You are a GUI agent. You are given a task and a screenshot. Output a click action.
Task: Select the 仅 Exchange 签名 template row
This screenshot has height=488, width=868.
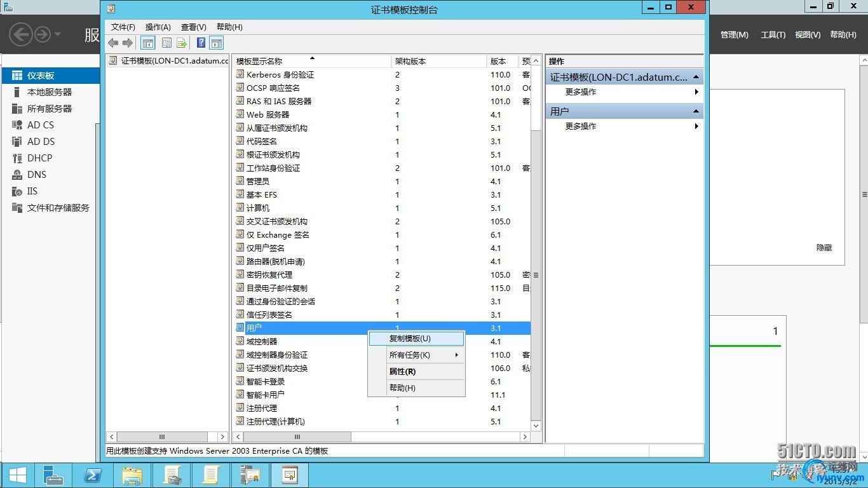381,234
